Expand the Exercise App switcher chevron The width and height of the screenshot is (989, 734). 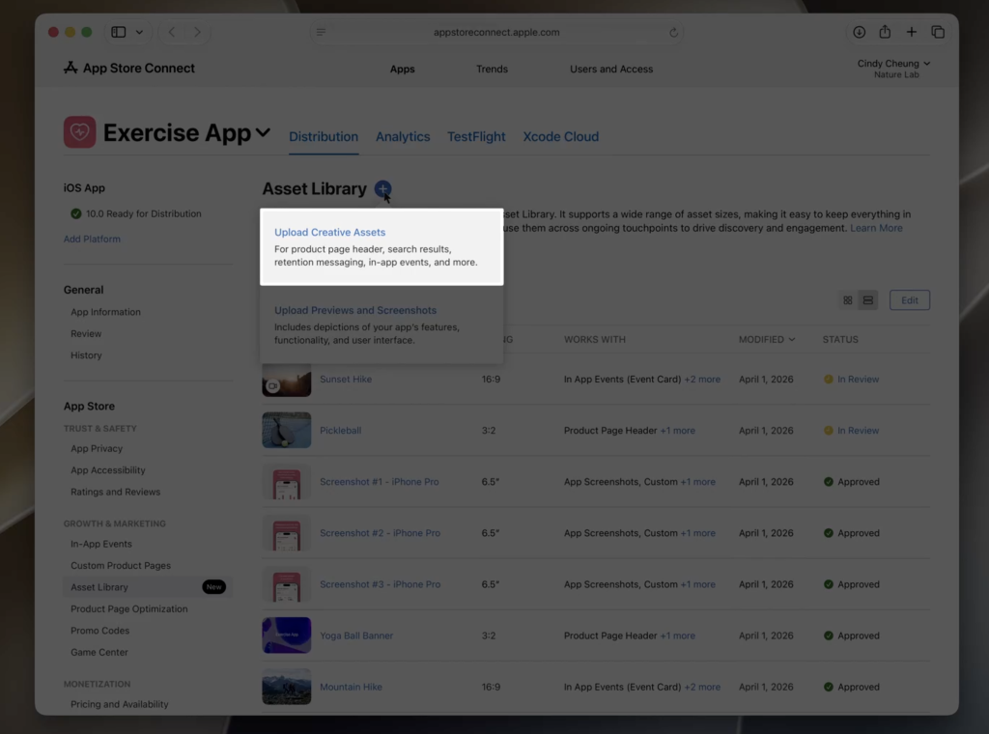pyautogui.click(x=263, y=133)
